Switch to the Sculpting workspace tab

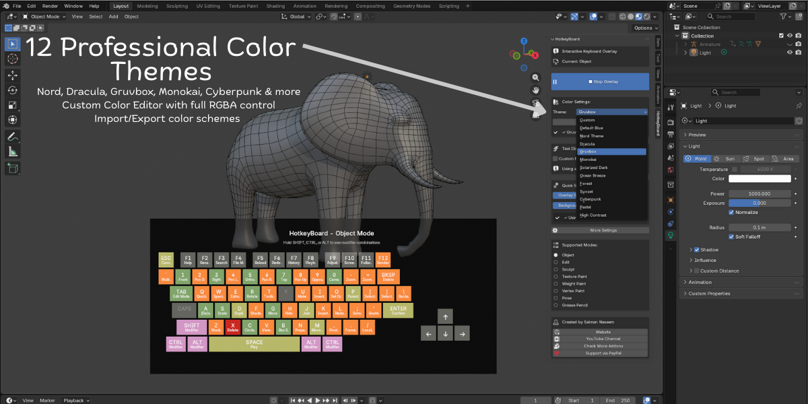[x=177, y=5]
